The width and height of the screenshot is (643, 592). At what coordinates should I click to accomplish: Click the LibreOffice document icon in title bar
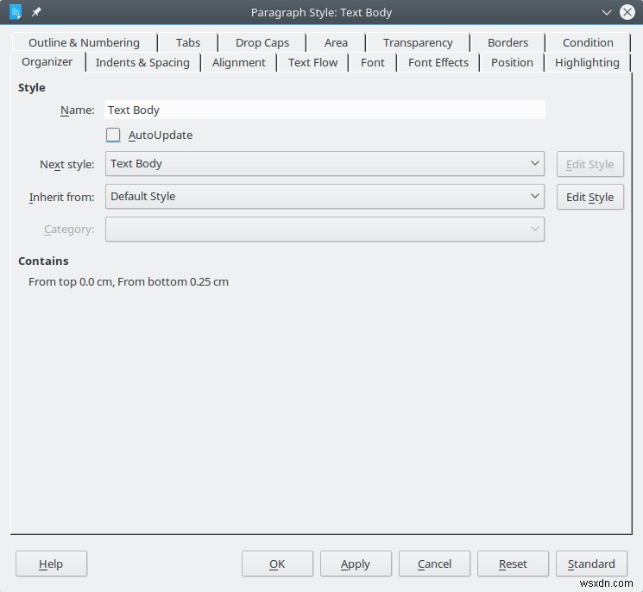pyautogui.click(x=16, y=12)
